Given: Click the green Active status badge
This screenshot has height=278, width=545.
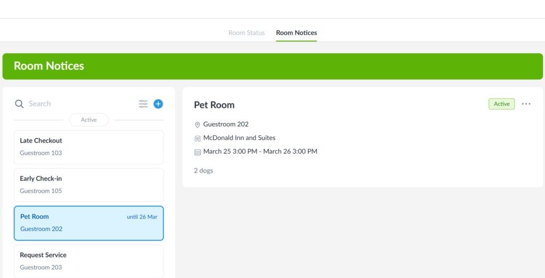Looking at the screenshot, I should tap(501, 104).
